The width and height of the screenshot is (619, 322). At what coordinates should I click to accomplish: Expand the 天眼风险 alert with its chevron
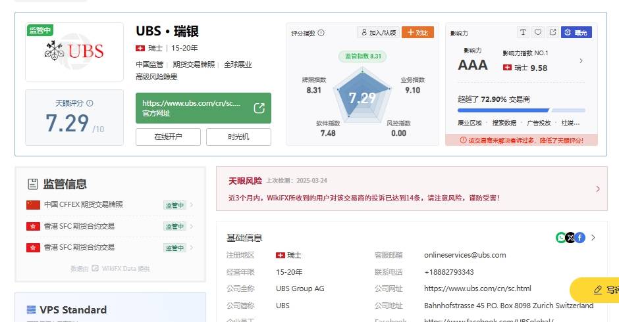598,189
